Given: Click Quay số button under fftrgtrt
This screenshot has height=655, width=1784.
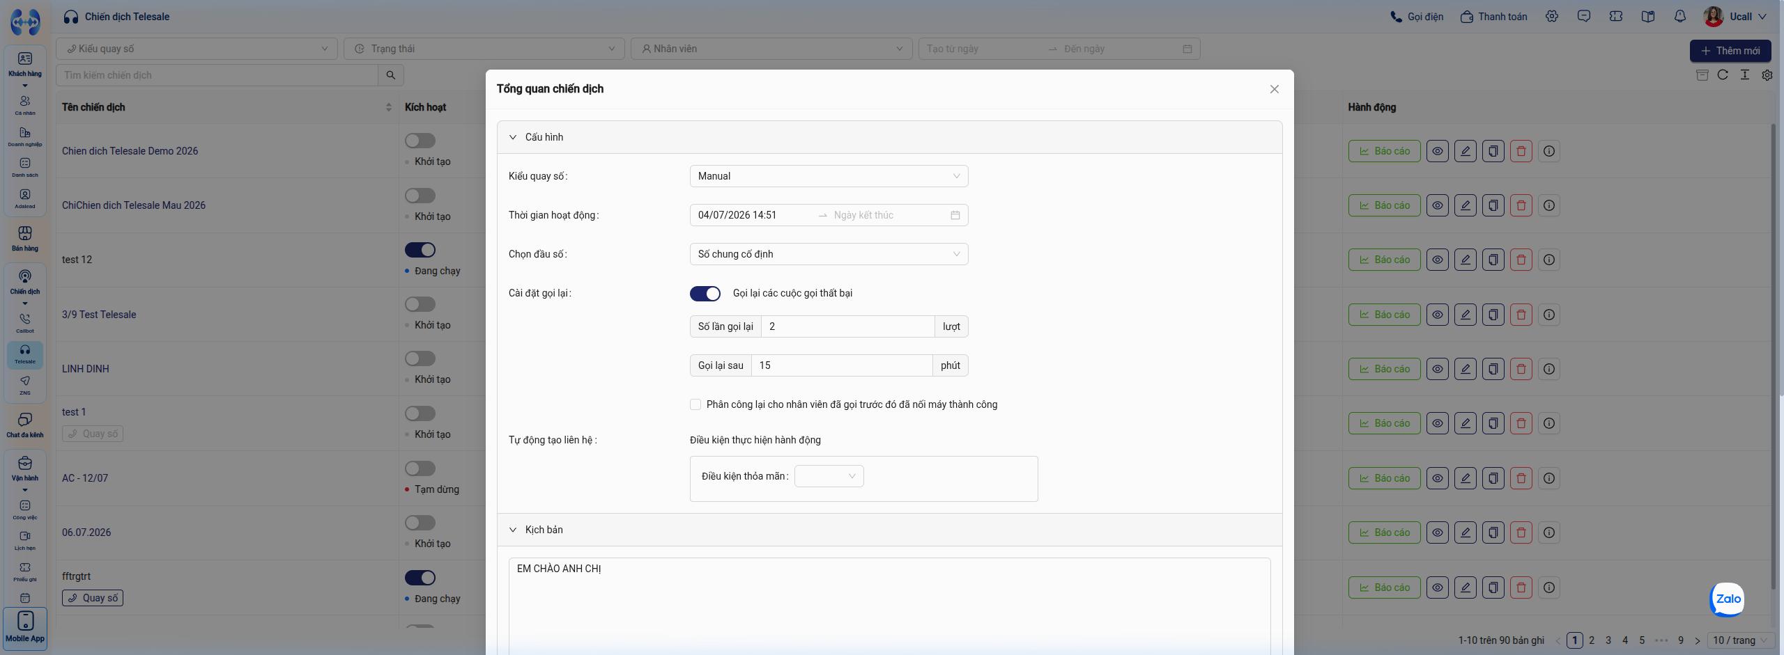Looking at the screenshot, I should pyautogui.click(x=93, y=598).
